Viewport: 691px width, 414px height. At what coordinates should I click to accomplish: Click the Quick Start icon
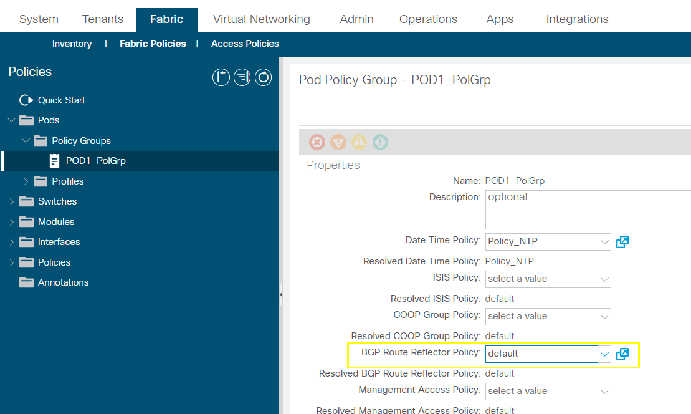point(26,100)
